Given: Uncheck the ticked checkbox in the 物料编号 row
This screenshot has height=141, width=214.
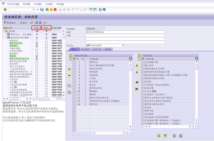Looking at the screenshot, I should (37, 46).
